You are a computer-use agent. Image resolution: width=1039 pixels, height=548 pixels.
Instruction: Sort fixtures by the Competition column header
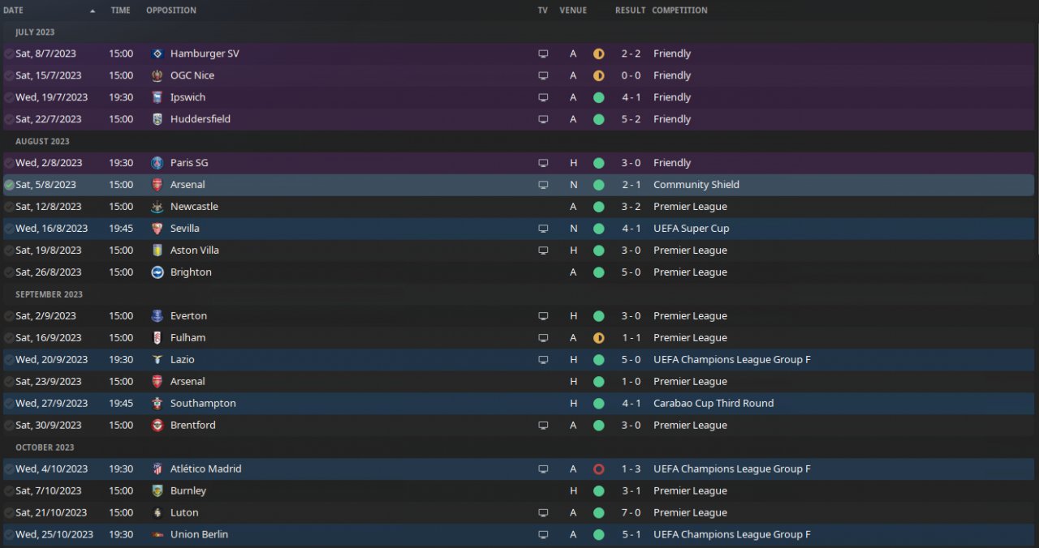pos(679,11)
